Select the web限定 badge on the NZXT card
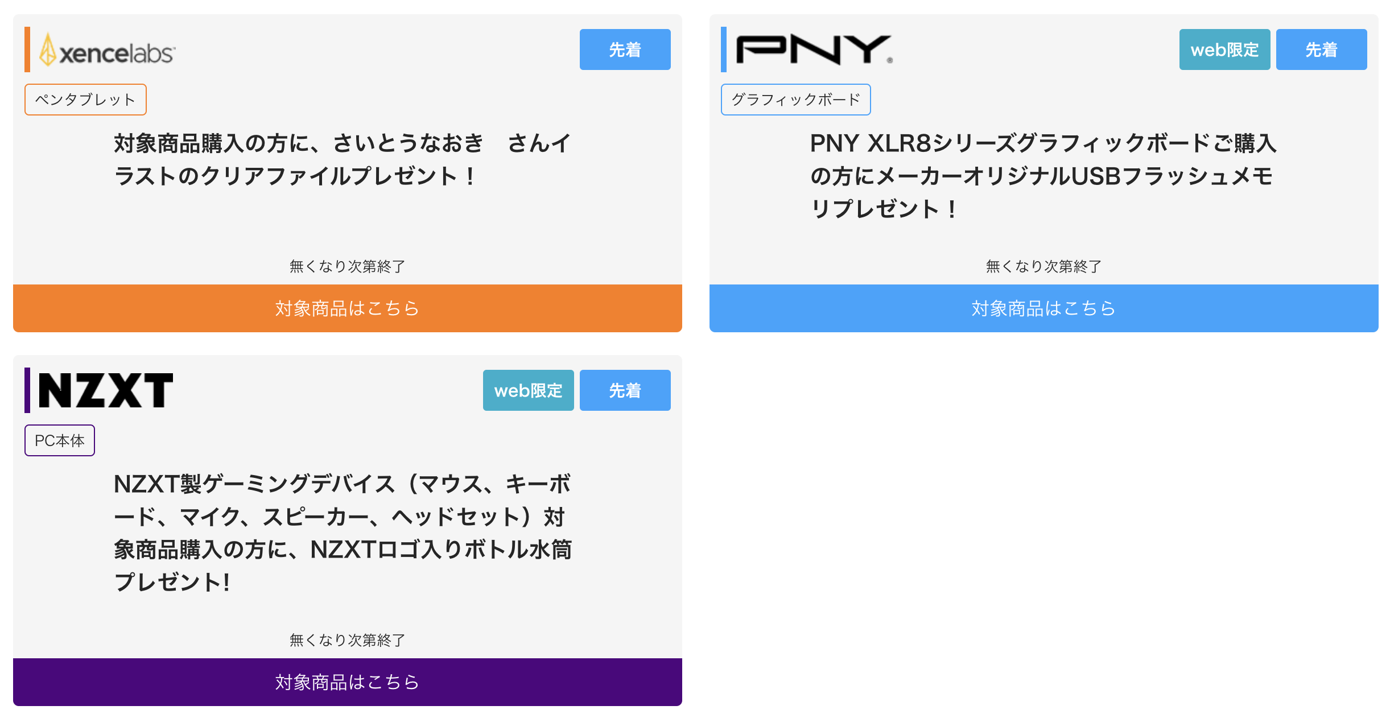The height and width of the screenshot is (722, 1390). (528, 390)
